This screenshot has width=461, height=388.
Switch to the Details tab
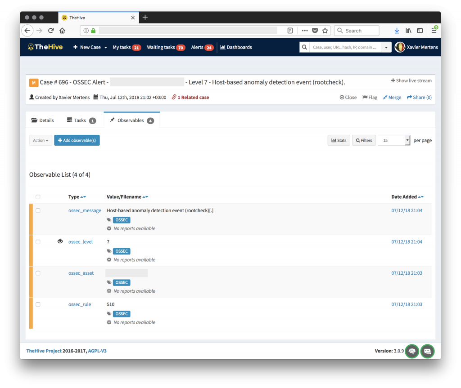point(43,120)
